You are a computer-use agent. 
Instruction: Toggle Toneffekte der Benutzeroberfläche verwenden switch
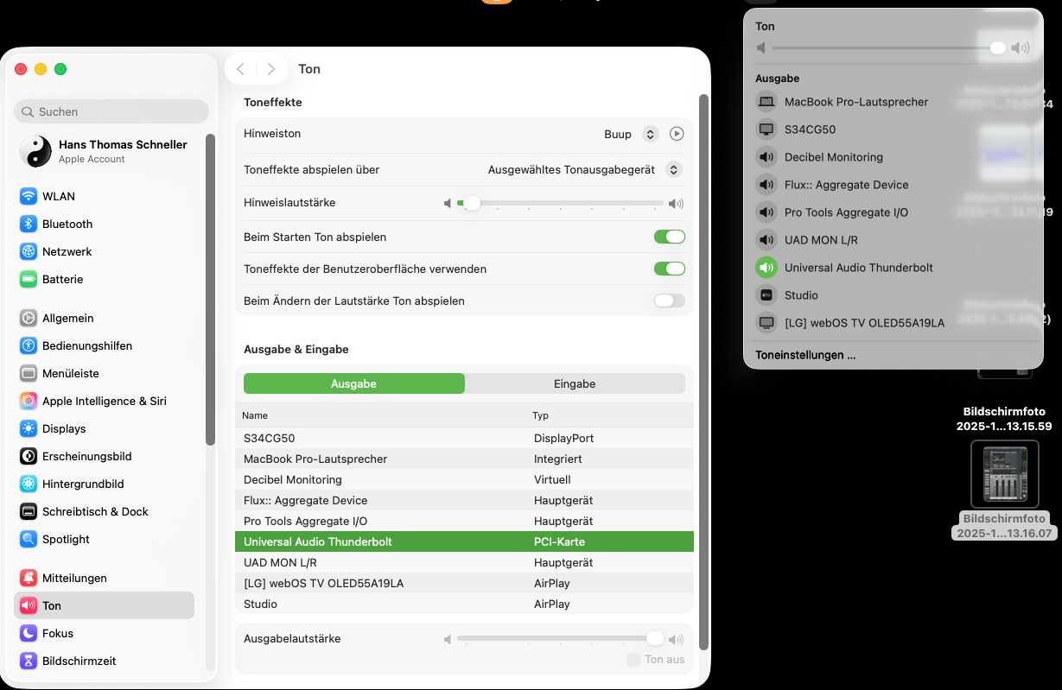coord(670,269)
